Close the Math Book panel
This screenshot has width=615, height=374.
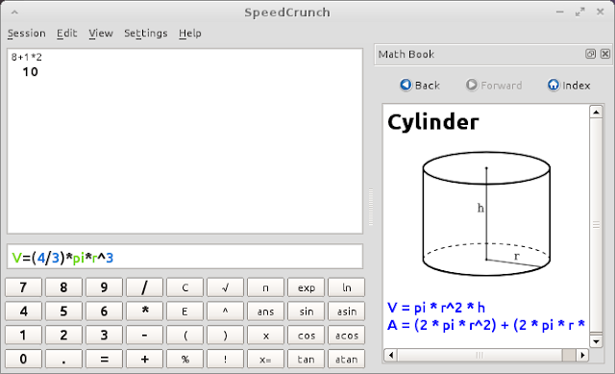(605, 54)
